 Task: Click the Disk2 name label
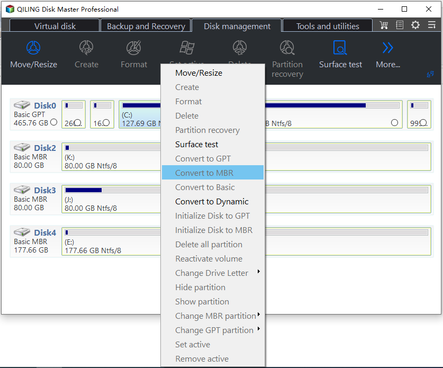coord(45,148)
